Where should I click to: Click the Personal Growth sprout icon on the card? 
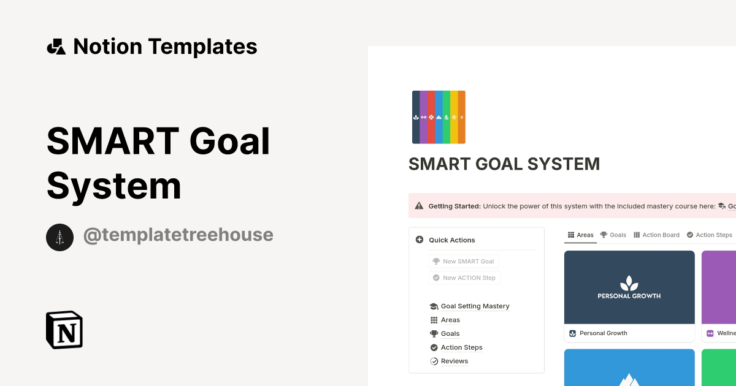click(x=573, y=333)
